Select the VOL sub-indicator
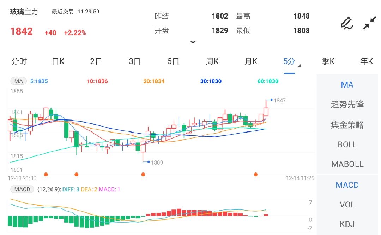Image resolution: width=381 pixels, height=235 pixels. point(347,205)
